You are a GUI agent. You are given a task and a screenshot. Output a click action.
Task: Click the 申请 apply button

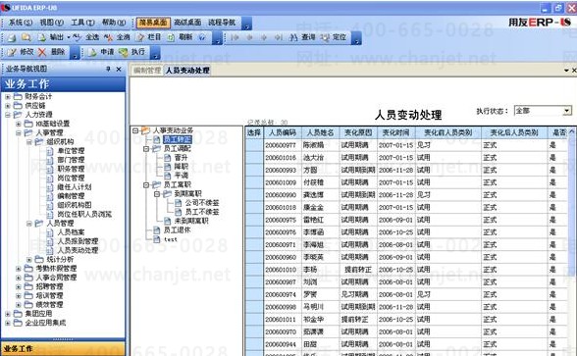coord(101,52)
